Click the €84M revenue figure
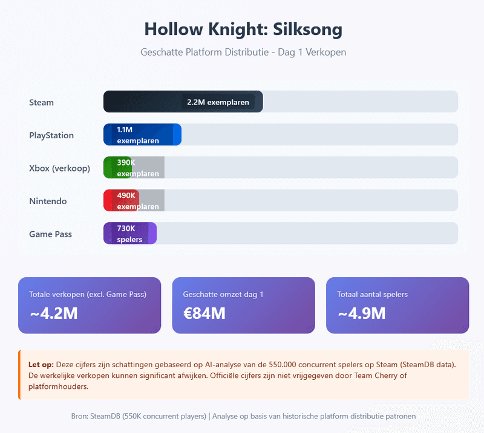 (x=204, y=313)
